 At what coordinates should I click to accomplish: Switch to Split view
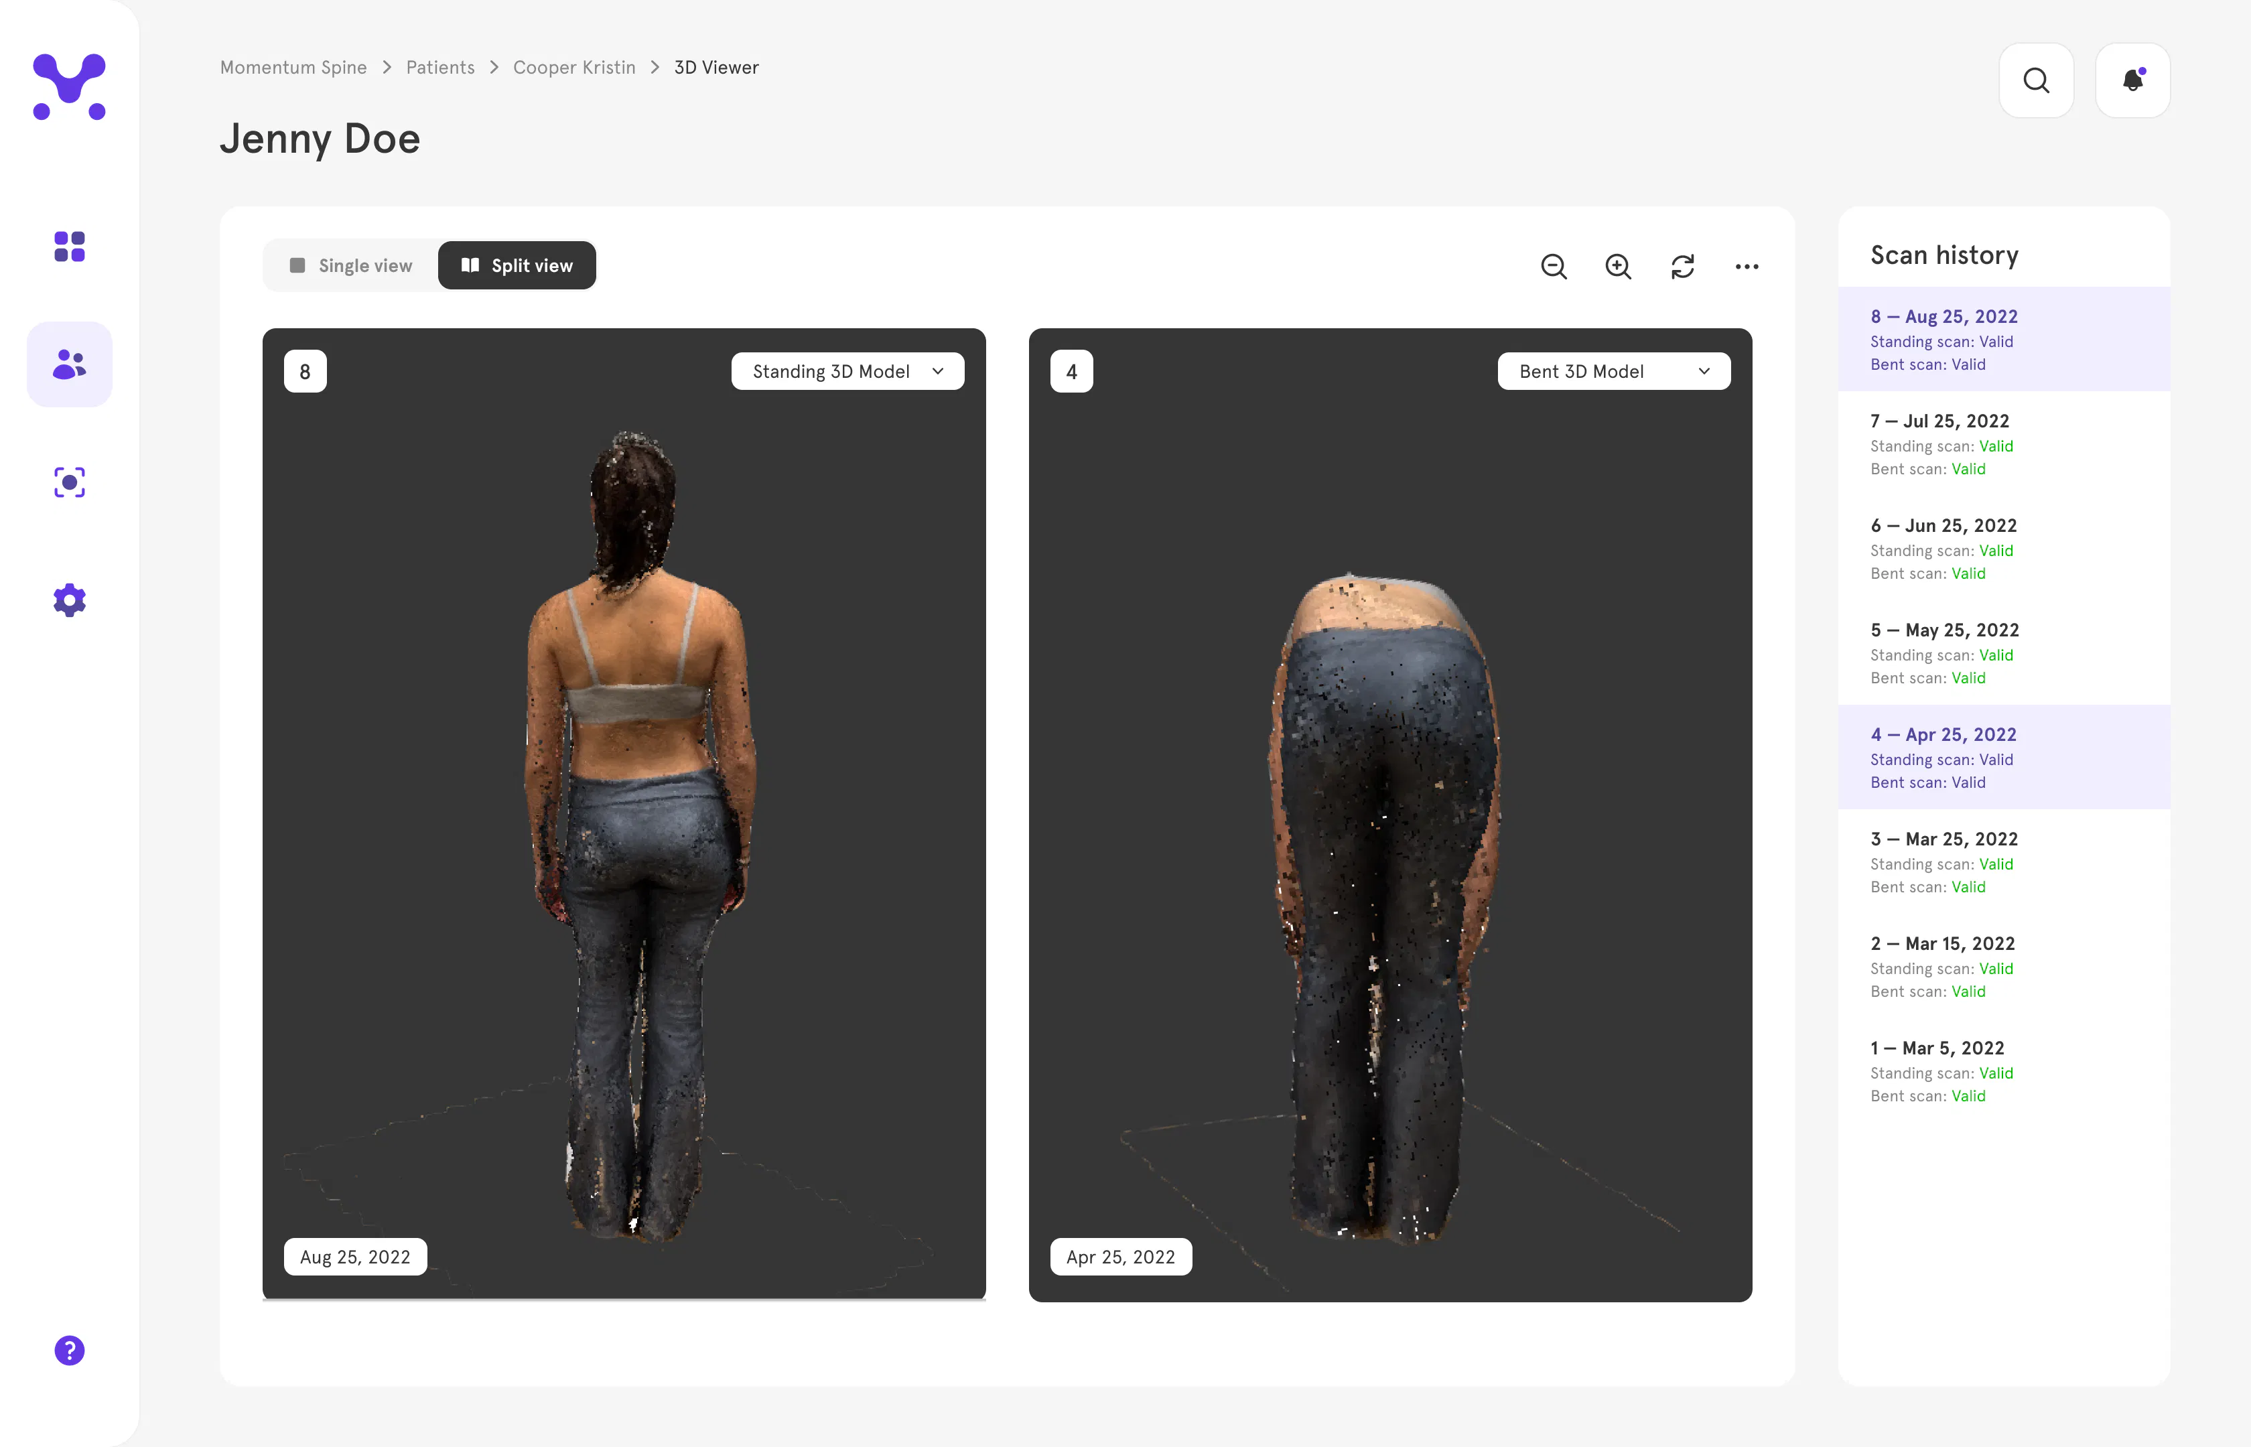517,266
